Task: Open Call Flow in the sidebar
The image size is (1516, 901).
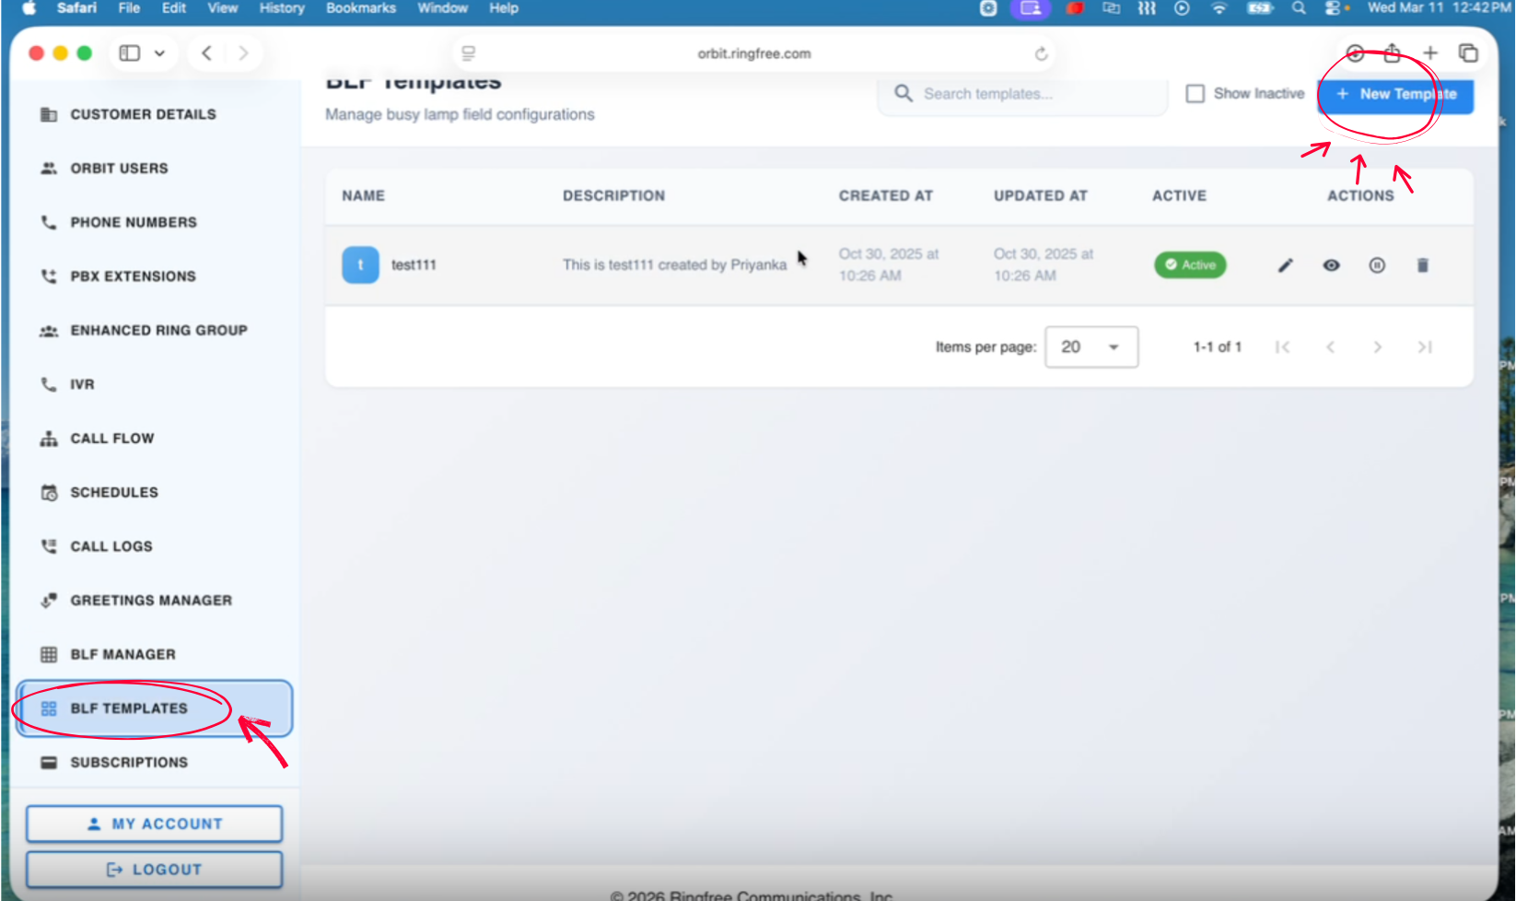Action: click(112, 439)
